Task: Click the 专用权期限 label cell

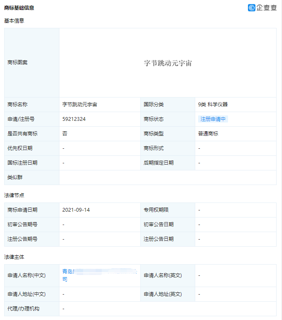Action: [168, 210]
